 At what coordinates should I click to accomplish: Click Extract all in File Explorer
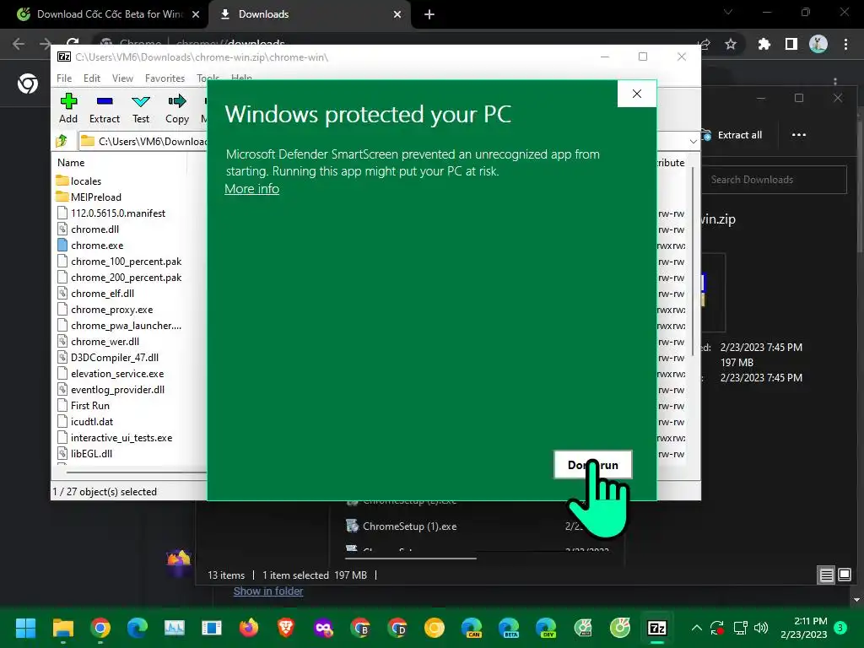pos(732,135)
